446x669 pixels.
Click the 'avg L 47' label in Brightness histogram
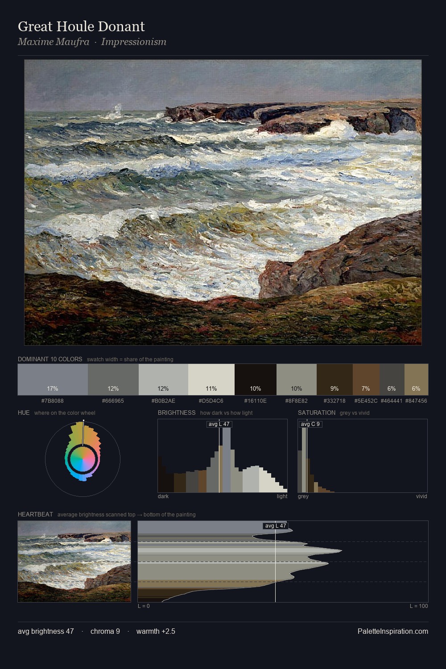pos(219,424)
